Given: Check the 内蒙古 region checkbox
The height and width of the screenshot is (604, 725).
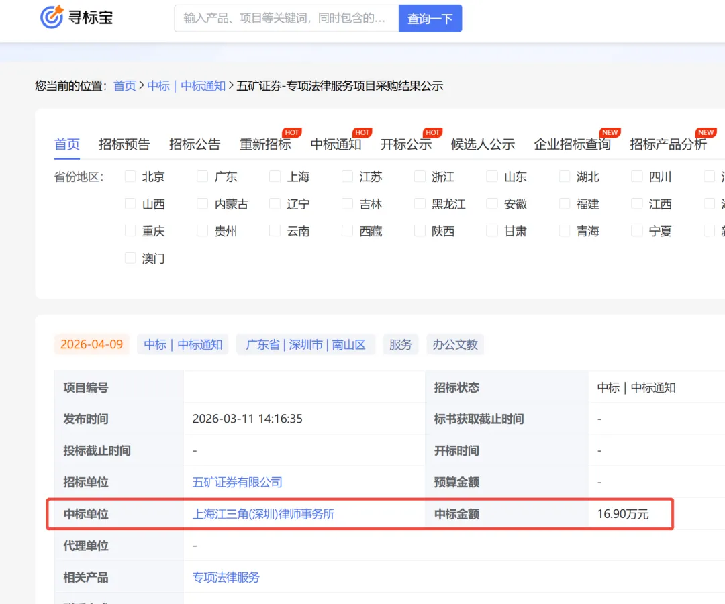Looking at the screenshot, I should pyautogui.click(x=203, y=204).
